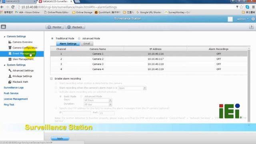Screen dimensions: 256x144
Task: Click the help question mark icon
Action: pyautogui.click(x=251, y=27)
